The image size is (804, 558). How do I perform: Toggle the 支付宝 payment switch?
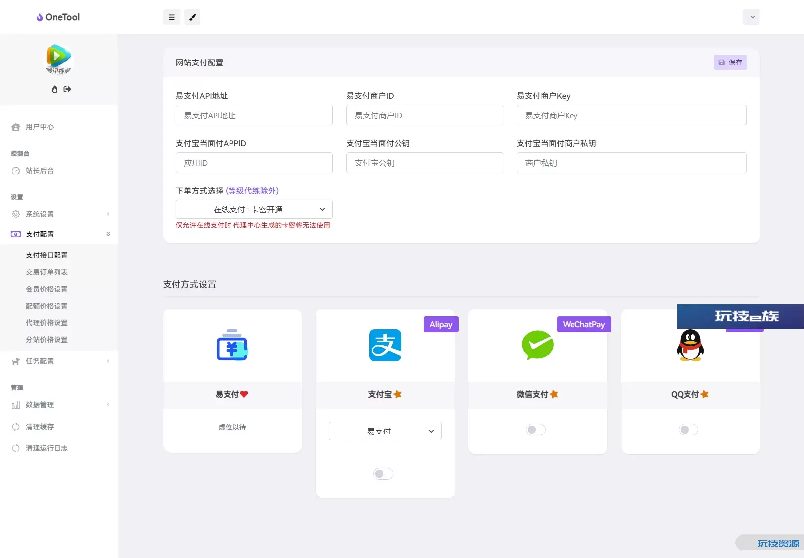(383, 474)
